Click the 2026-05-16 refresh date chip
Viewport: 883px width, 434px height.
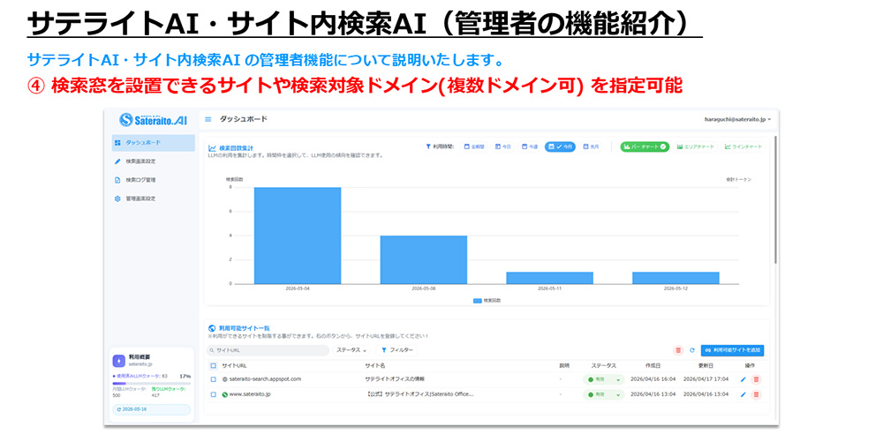[x=152, y=409]
